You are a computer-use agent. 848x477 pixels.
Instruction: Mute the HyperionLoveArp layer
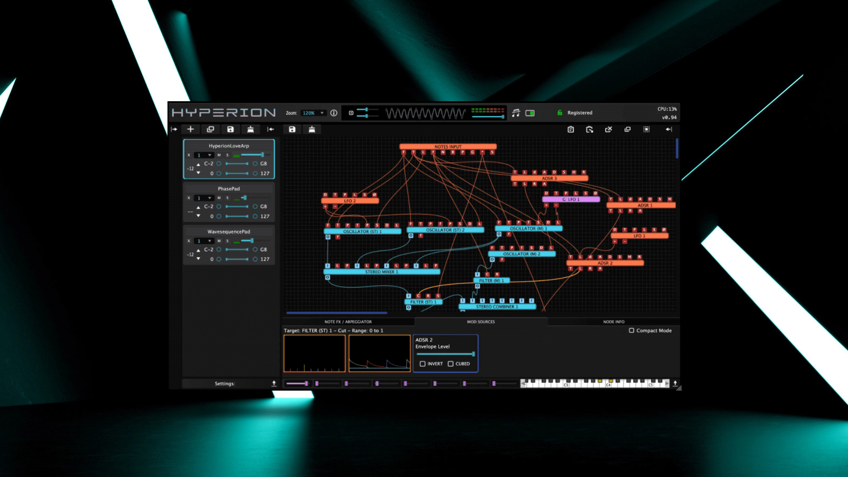(x=219, y=155)
